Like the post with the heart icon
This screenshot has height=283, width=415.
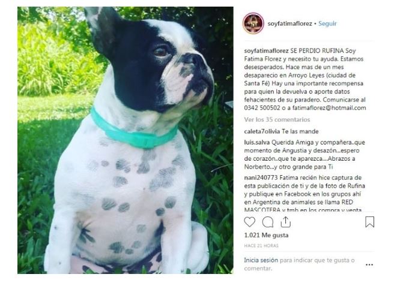pos(249,222)
